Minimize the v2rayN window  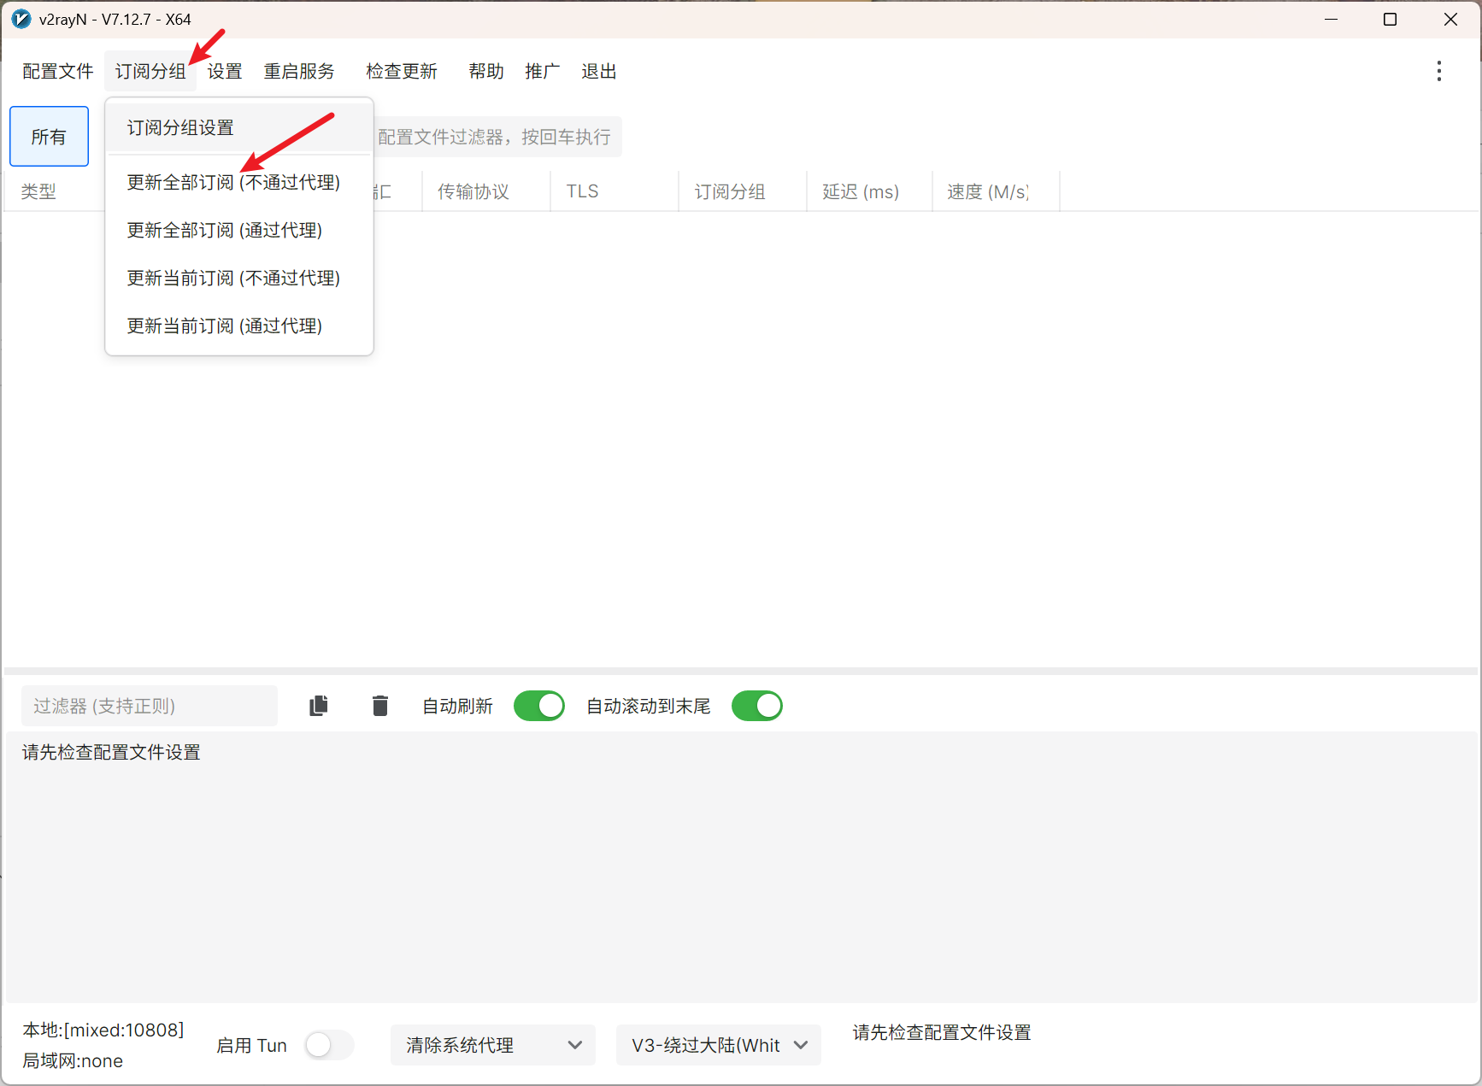pyautogui.click(x=1331, y=19)
